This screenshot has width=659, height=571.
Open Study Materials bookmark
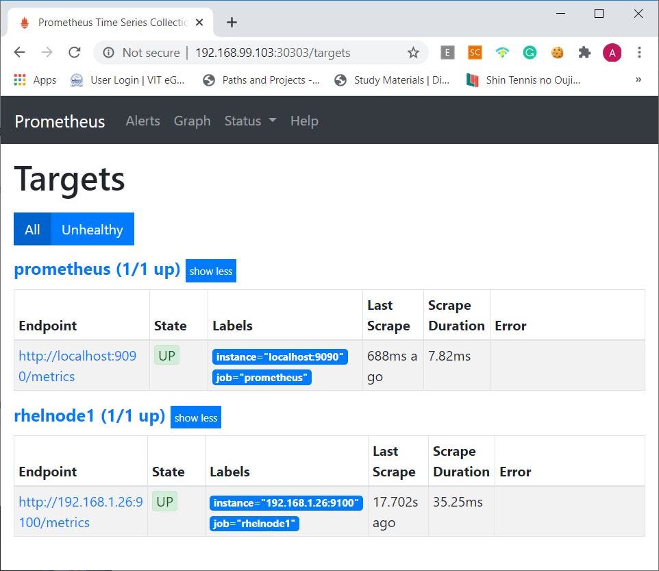point(392,80)
